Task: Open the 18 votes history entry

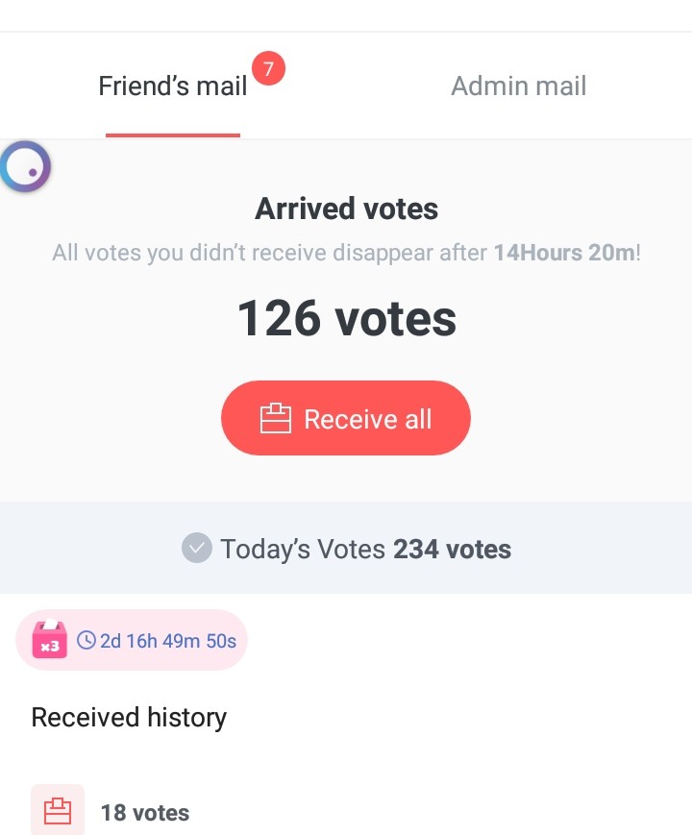Action: tap(145, 813)
